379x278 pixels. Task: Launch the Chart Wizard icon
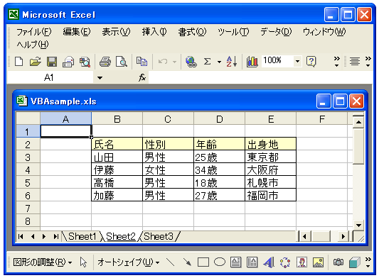252,62
